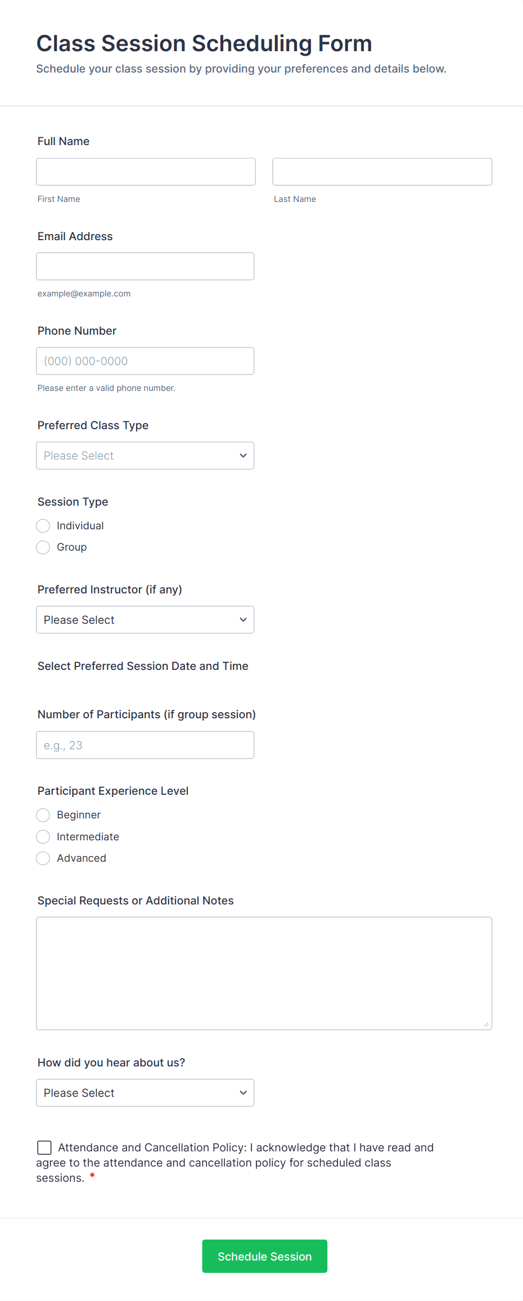Click the Phone Number field
This screenshot has height=1301, width=523.
point(145,361)
